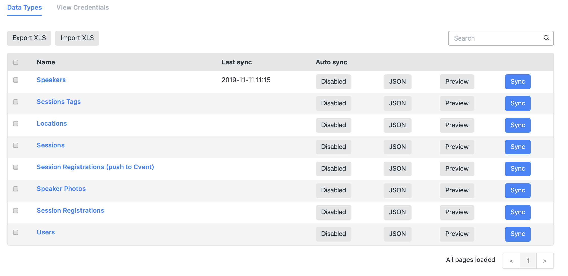This screenshot has width=568, height=276.
Task: Click the Import XLS button
Action: point(77,38)
